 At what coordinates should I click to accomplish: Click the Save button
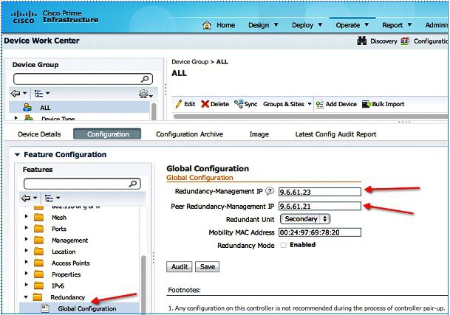pos(207,266)
